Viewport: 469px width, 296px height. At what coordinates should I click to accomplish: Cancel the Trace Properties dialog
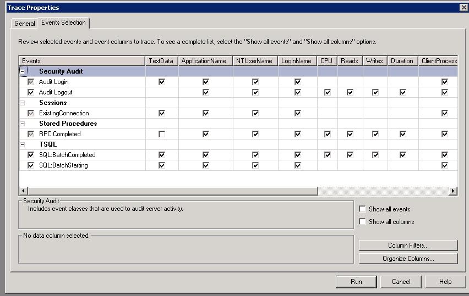(x=401, y=282)
